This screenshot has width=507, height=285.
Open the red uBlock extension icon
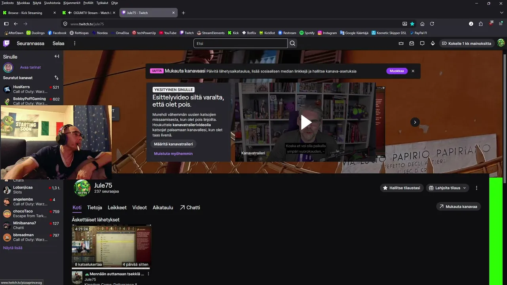[491, 23]
